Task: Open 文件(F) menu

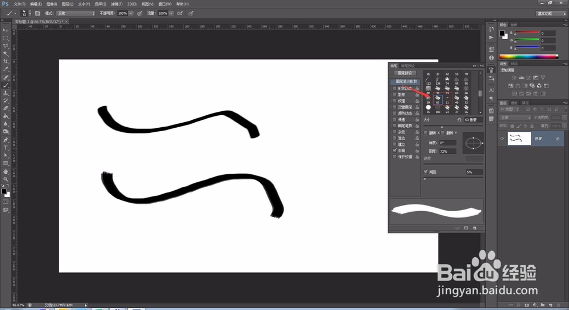Action: 19,4
